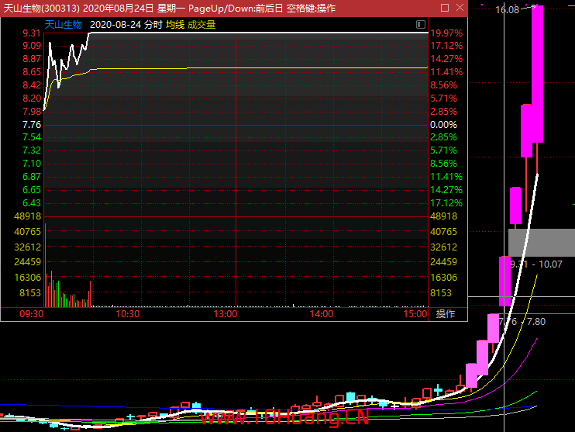This screenshot has height=432, width=575.
Task: Click the small panel toggle icon beside the chart legend
Action: (420, 25)
